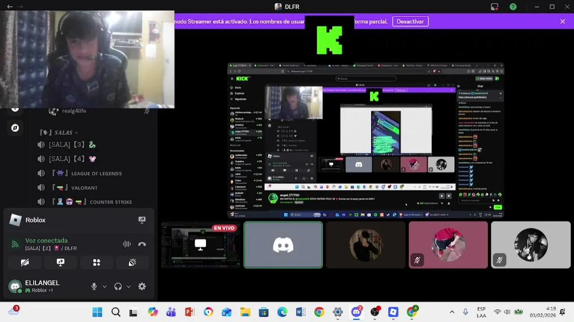Open the Discover servers compass icon

(x=15, y=128)
